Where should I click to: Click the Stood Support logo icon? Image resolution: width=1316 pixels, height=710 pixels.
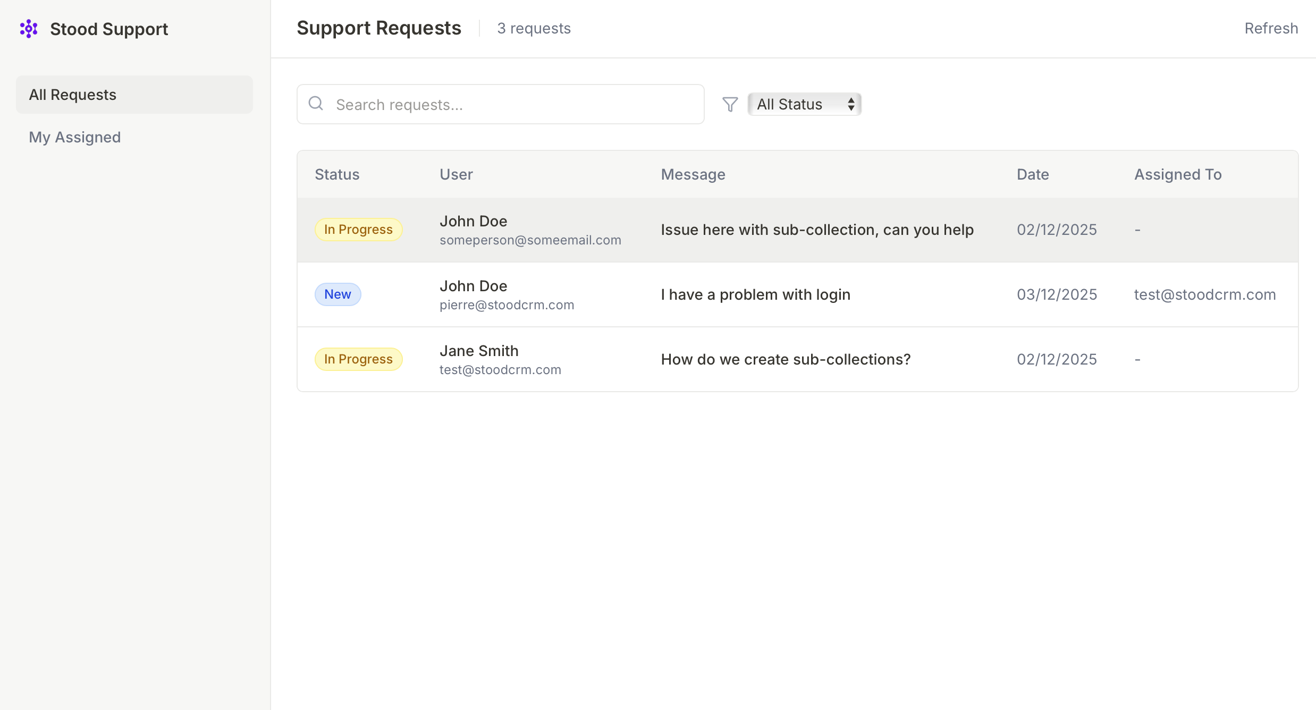[x=29, y=29]
